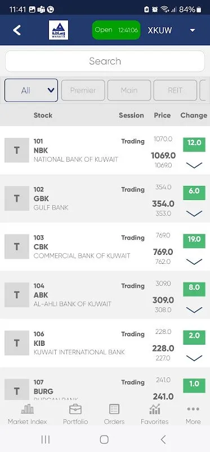Open the More dots menu
Screen dimensions: 210x452
pos(193,408)
